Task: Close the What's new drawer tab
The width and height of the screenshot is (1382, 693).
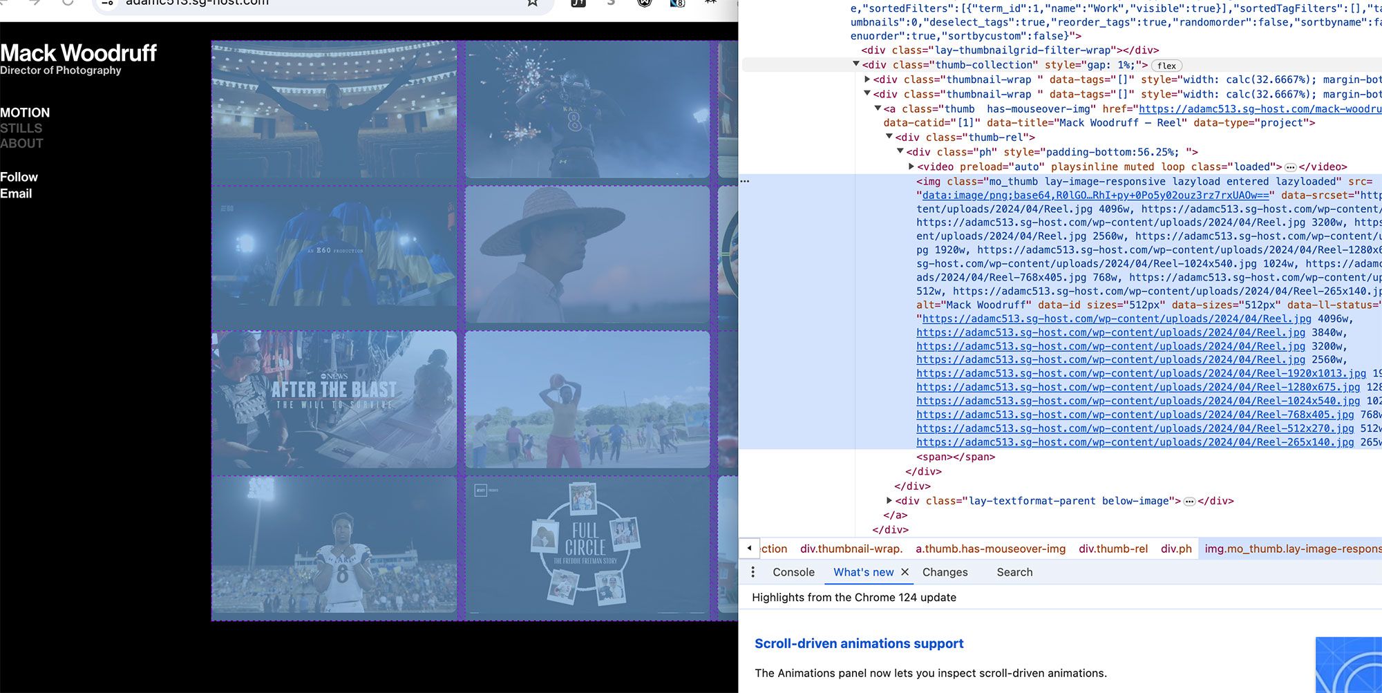Action: 905,572
